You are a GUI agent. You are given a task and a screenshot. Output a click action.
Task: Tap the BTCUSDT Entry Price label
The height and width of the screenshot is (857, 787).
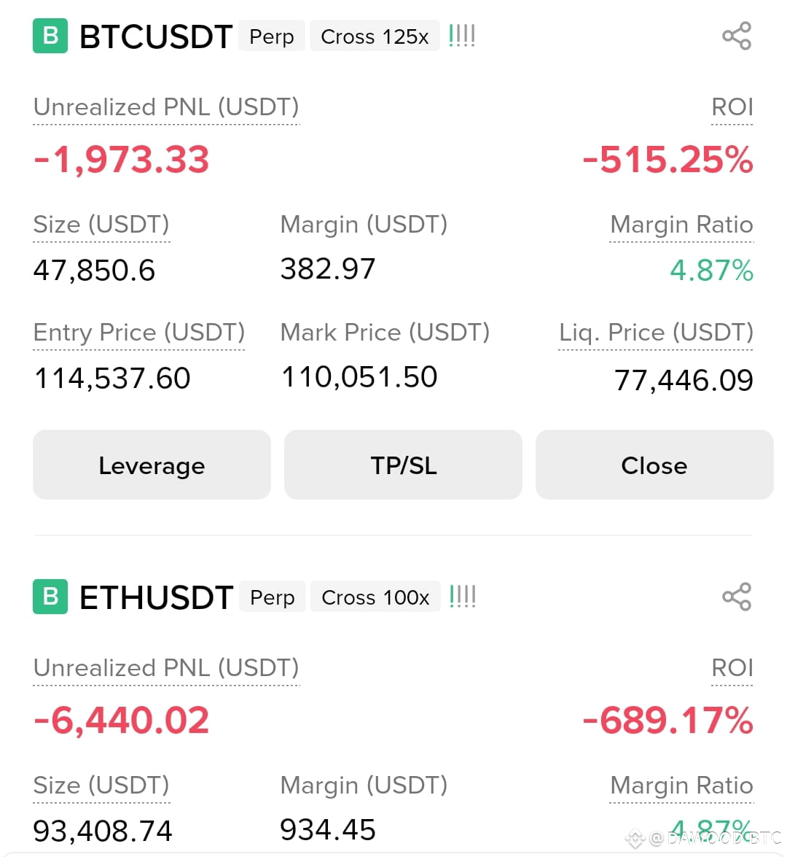coord(139,333)
